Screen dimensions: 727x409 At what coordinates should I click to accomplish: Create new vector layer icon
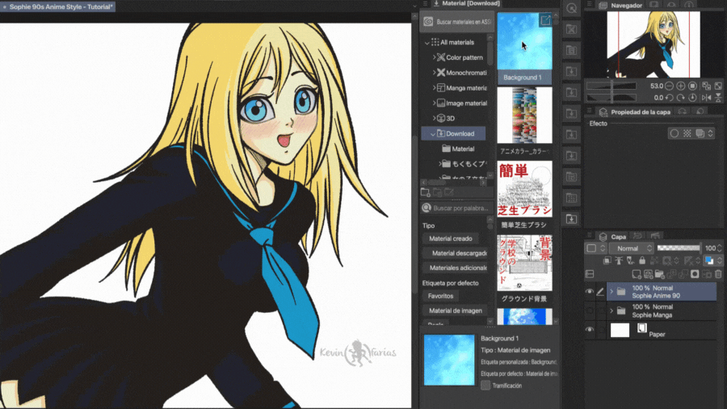[x=648, y=274]
